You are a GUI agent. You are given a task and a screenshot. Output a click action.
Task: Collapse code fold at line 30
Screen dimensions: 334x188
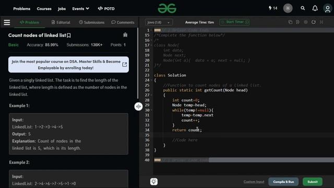pos(151,110)
